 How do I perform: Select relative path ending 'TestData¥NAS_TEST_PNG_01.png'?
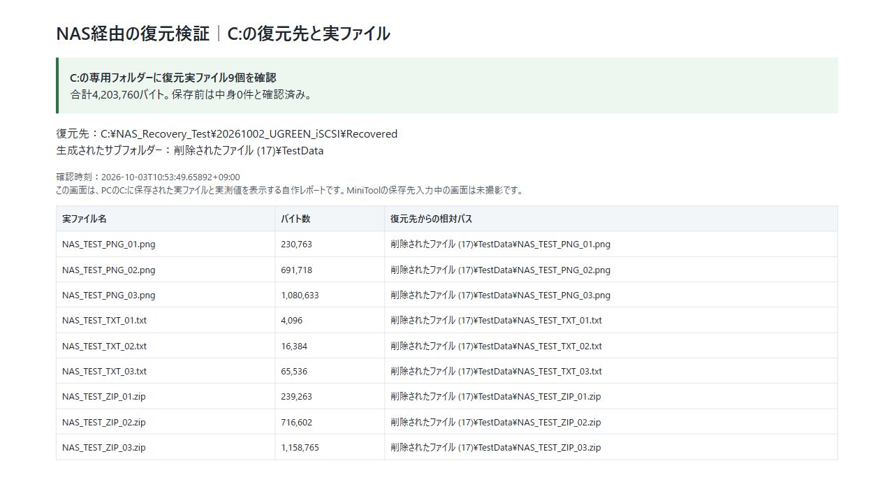point(500,245)
